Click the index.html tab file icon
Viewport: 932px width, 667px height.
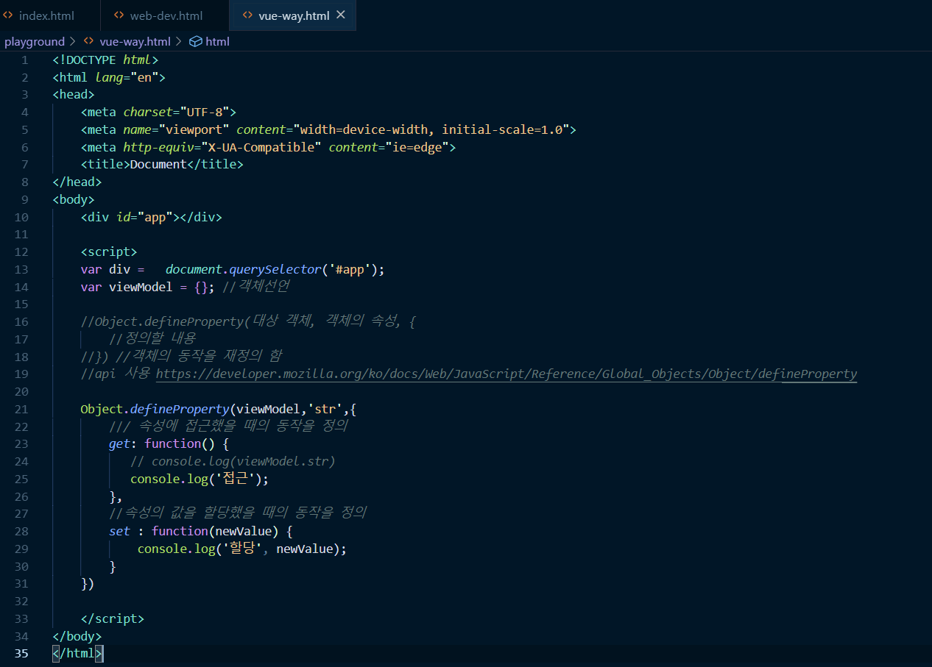[8, 15]
